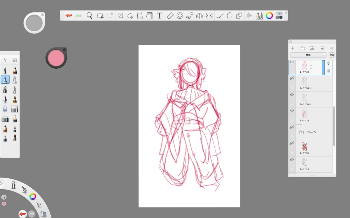Screen dimensions: 350x218
Task: Choose the Crop tool
Action: [x=120, y=16]
